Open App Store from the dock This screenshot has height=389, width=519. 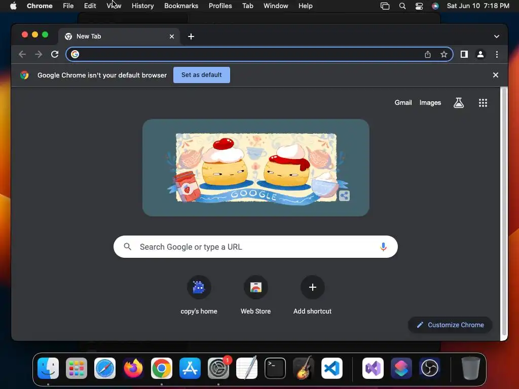[x=190, y=368]
